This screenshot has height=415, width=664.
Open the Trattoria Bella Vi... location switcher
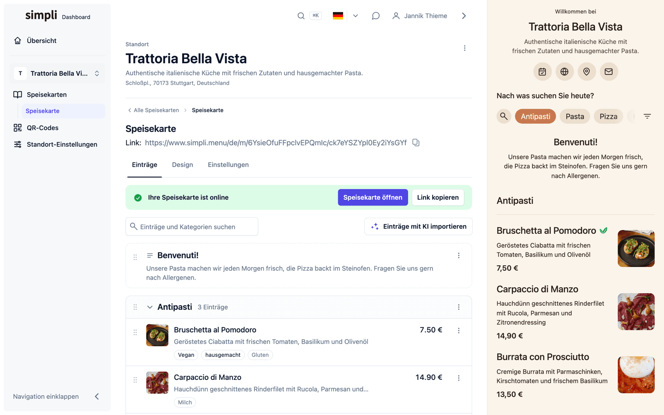pyautogui.click(x=57, y=73)
